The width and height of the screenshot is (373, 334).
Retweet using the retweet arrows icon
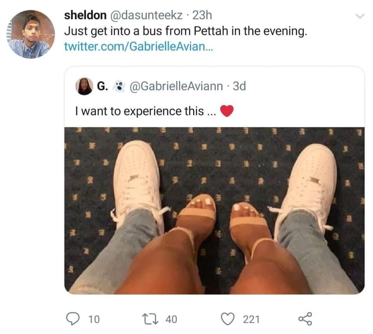coord(150,319)
